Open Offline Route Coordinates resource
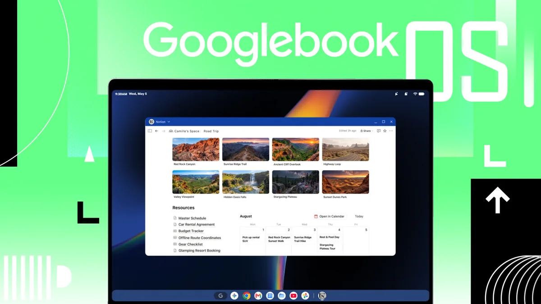Image resolution: width=541 pixels, height=304 pixels. (200, 238)
